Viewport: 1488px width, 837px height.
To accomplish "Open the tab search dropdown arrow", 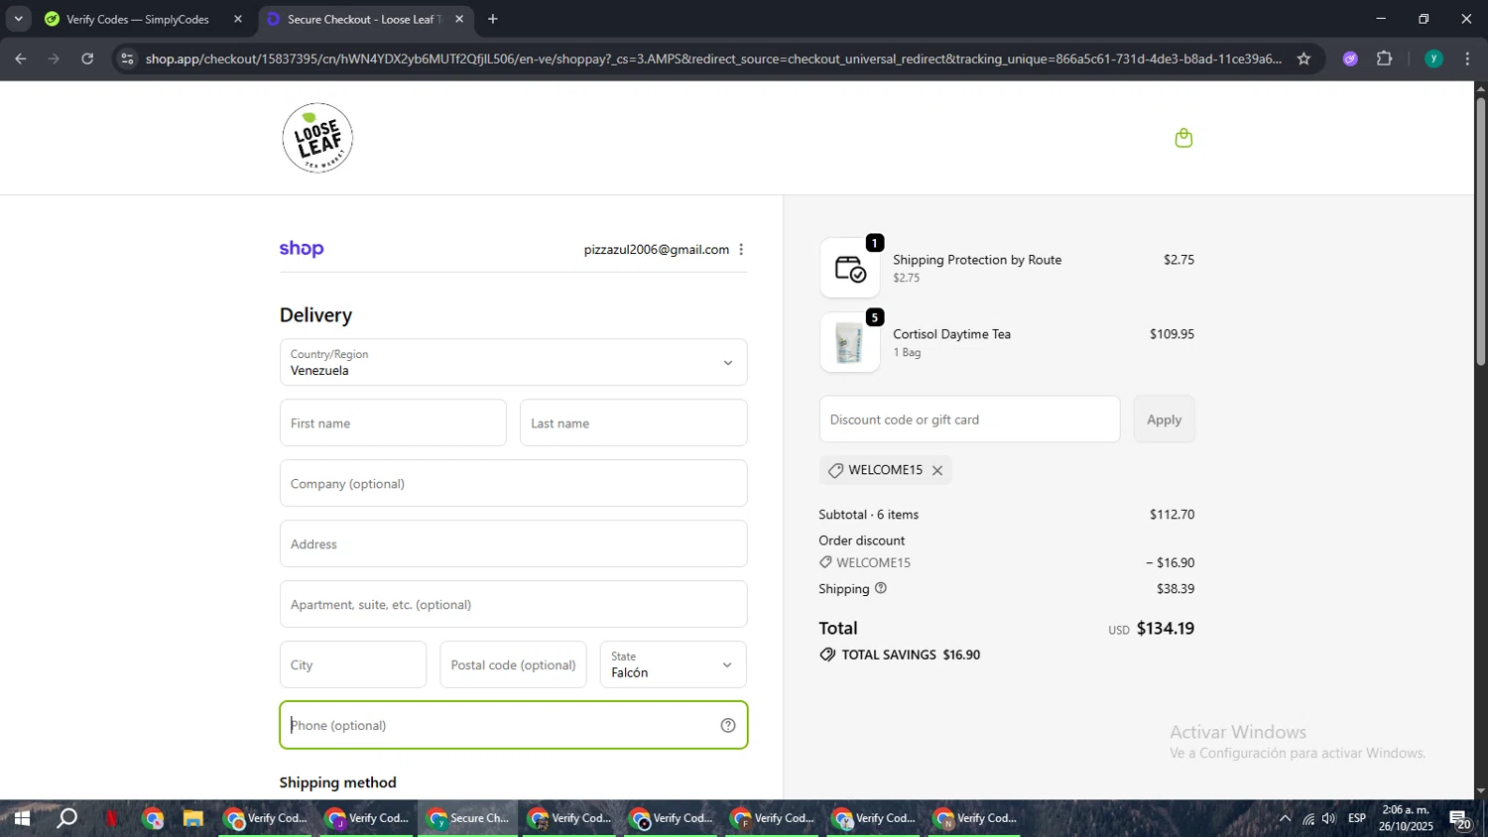I will coord(18,19).
